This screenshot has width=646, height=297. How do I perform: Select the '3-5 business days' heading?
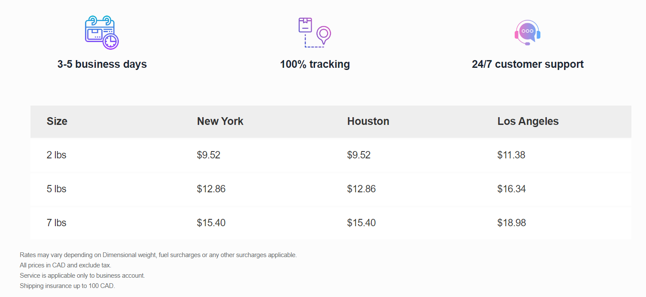[102, 64]
